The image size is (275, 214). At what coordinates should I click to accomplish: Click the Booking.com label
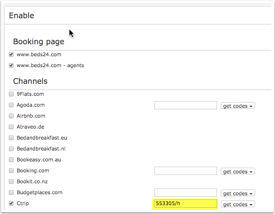tap(33, 171)
